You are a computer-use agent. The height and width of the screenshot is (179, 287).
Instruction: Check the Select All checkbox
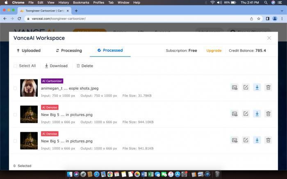tap(15, 66)
